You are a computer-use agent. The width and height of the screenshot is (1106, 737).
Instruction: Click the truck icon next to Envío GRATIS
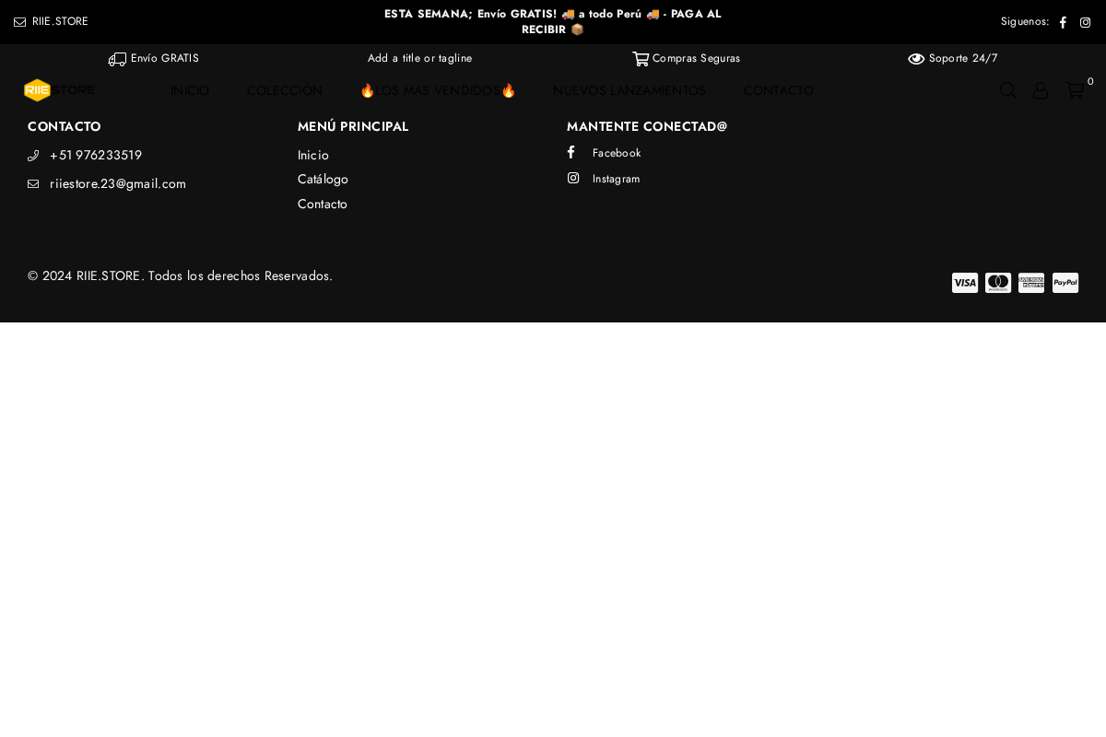point(117,58)
